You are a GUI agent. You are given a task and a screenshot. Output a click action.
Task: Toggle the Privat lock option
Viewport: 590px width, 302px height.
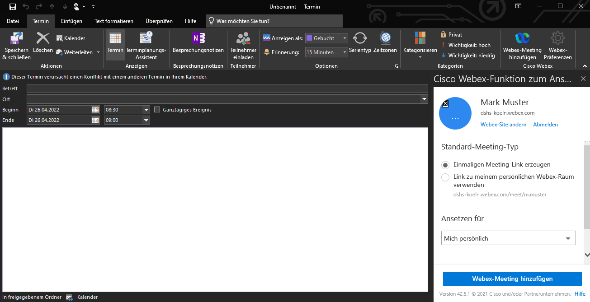[x=451, y=35]
